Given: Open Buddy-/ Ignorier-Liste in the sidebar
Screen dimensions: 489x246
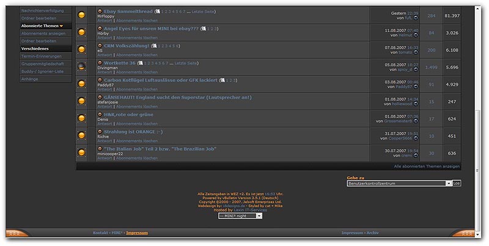Looking at the screenshot, I should coord(42,72).
